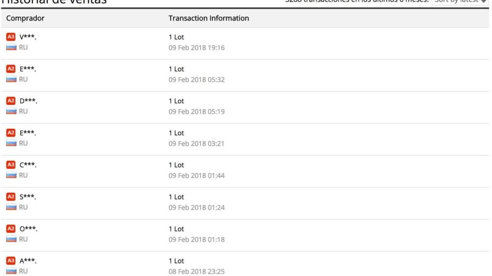Click the A2 badge beside buyer D***.
Image resolution: width=492 pixels, height=276 pixels.
point(11,101)
